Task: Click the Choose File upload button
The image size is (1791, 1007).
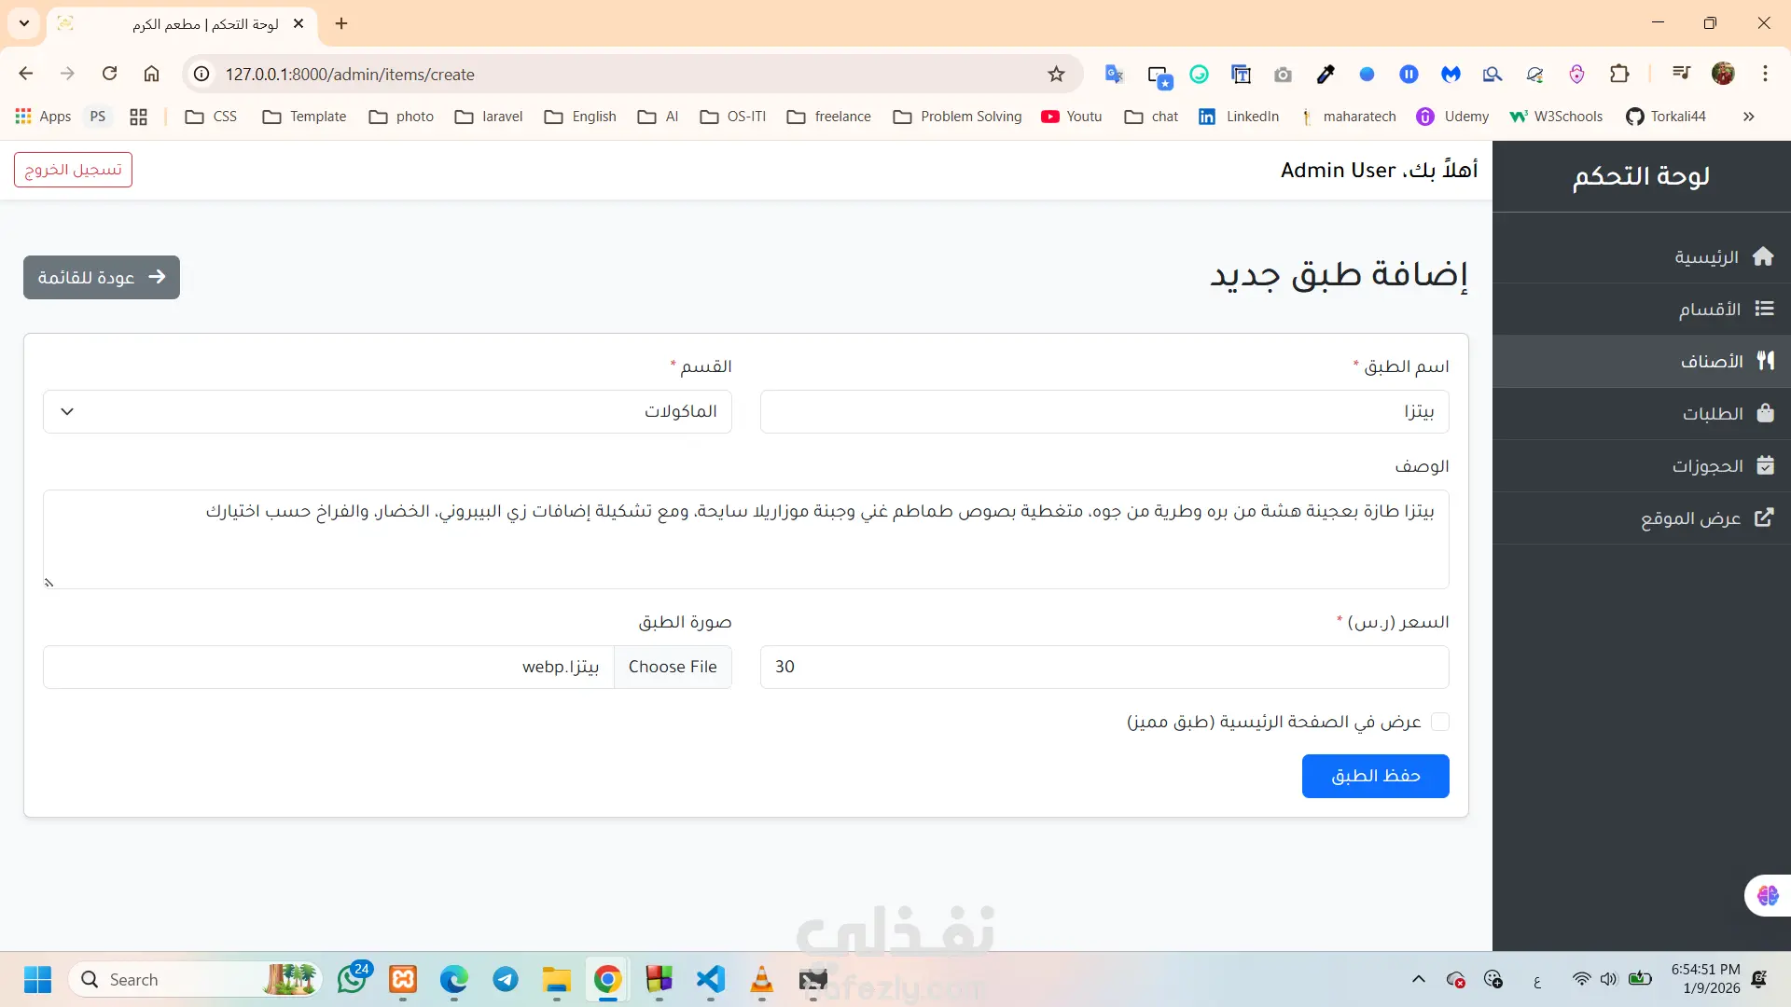Action: 673,667
